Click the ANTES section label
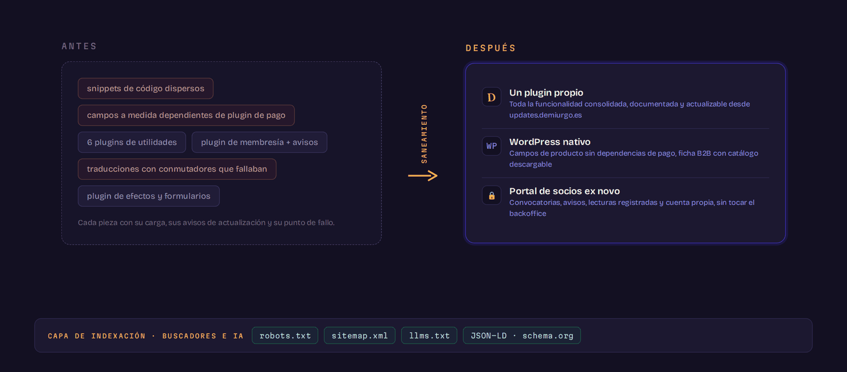 tap(80, 46)
